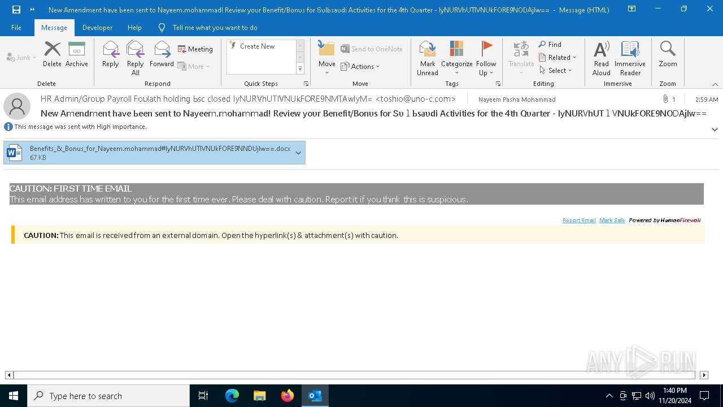Click the scroll right arrow
This screenshot has height=407, width=723.
tap(704, 375)
